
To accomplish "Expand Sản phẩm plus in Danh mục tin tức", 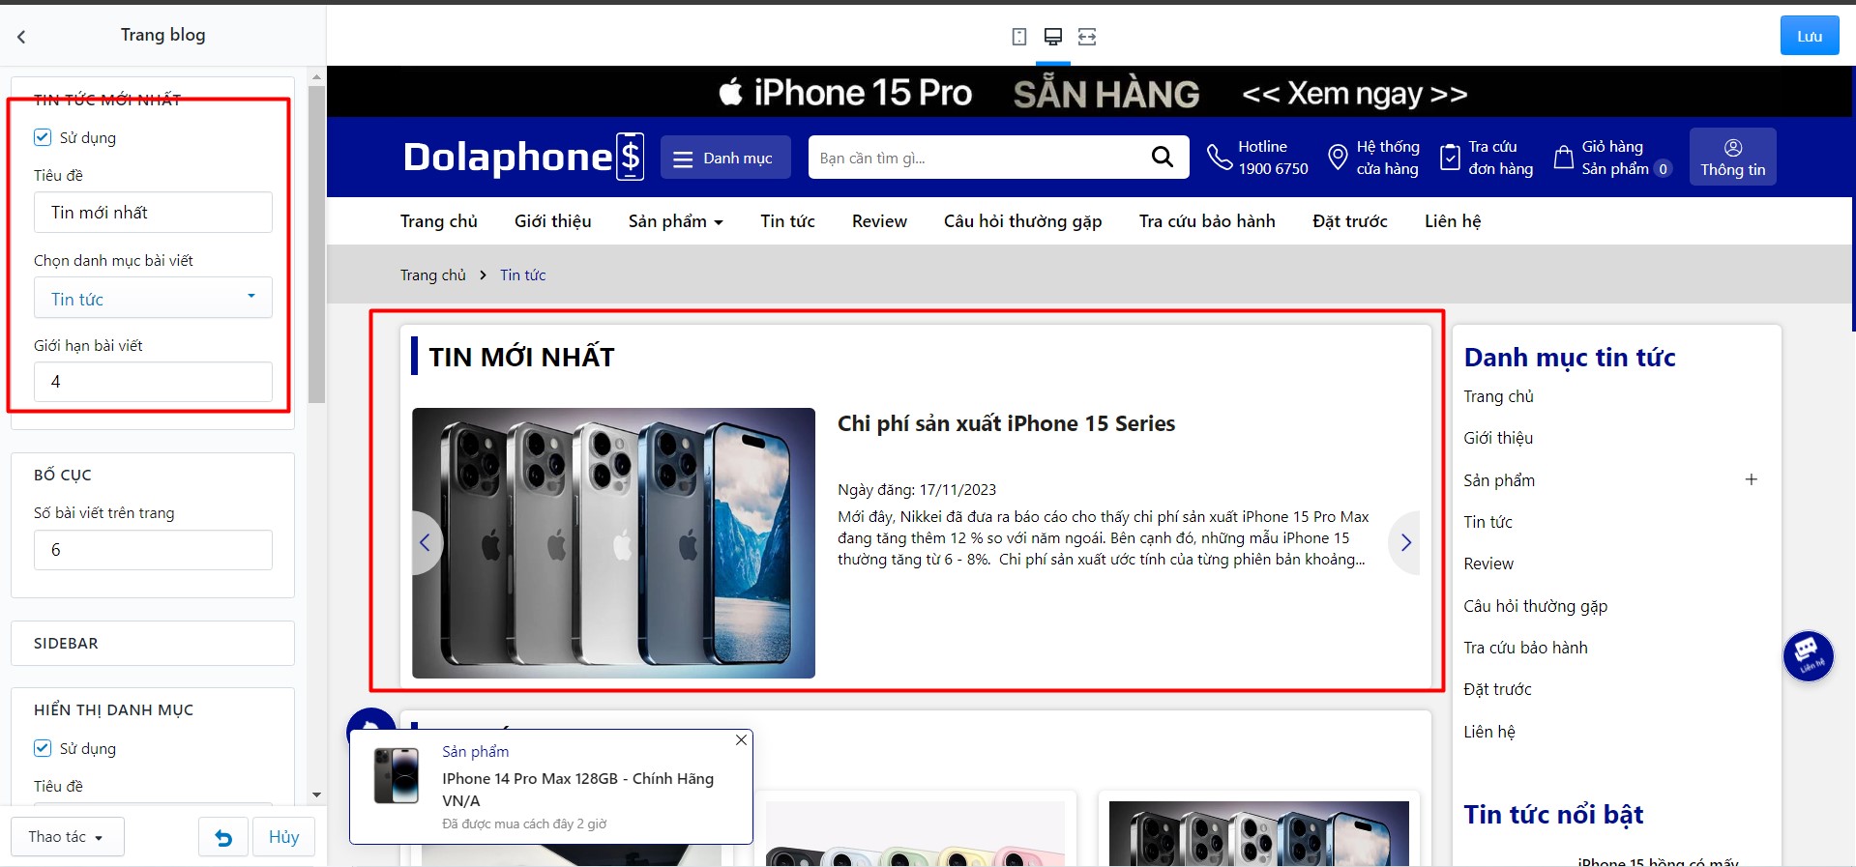I will point(1751,479).
